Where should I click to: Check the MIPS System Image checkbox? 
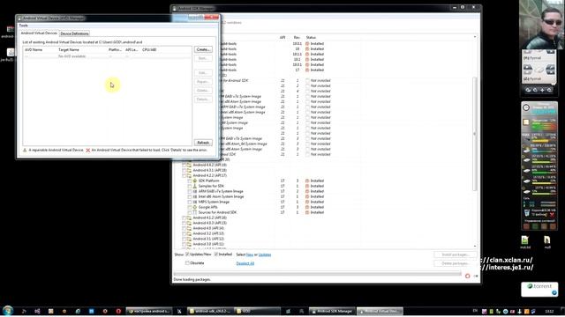tap(190, 202)
